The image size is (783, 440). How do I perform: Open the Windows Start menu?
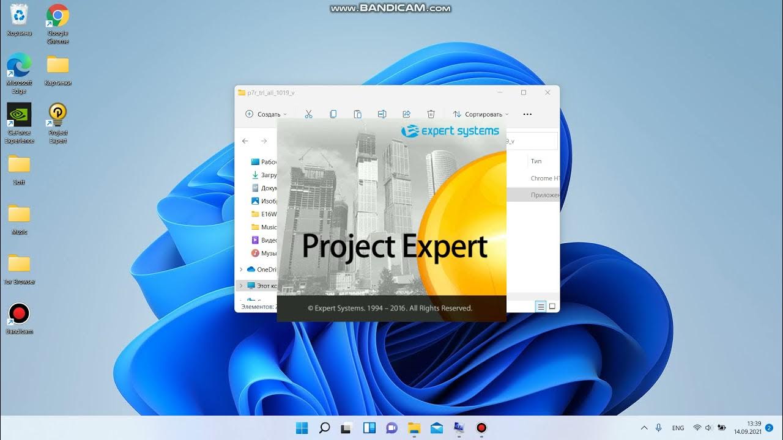(302, 428)
